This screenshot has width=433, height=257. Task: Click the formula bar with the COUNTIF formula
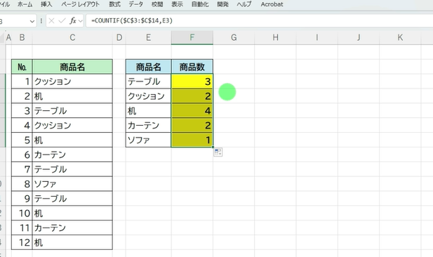(259, 21)
